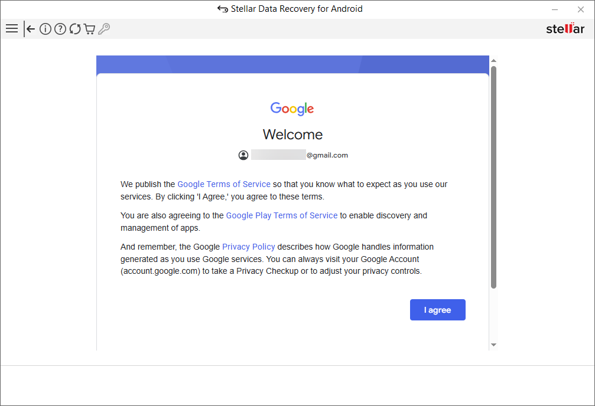Close the Stellar Data Recovery window
Viewport: 595px width, 406px height.
click(x=580, y=9)
